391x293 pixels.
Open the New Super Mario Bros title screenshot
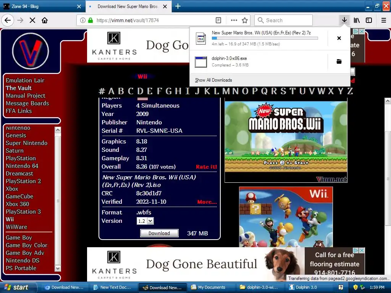pos(286,140)
